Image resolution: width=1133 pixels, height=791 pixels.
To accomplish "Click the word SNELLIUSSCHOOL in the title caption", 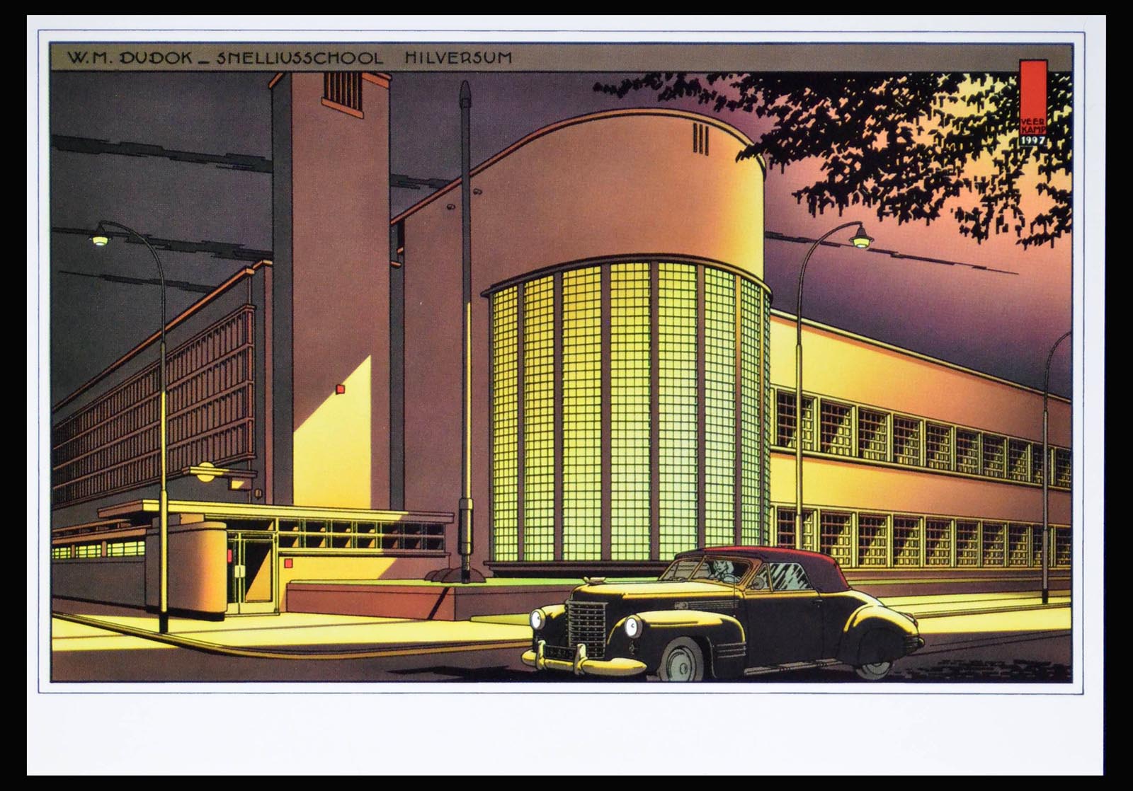I will [302, 58].
